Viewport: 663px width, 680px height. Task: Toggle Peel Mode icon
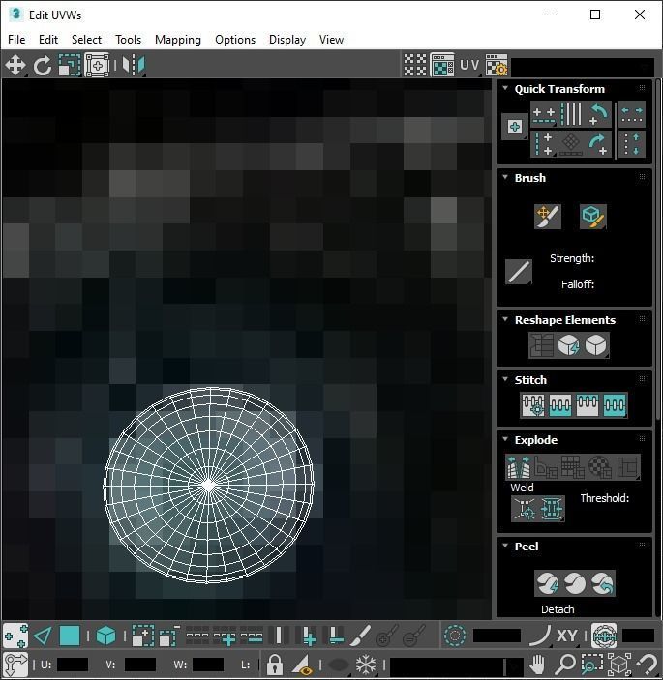click(x=575, y=583)
